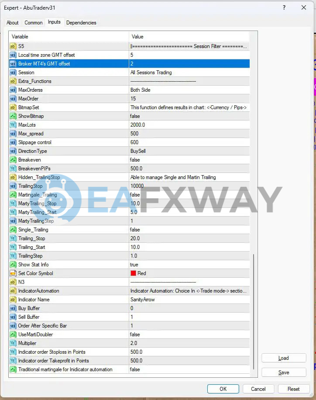The image size is (316, 400).
Task: Click the icon beside DirectionType
Action: (x=13, y=151)
